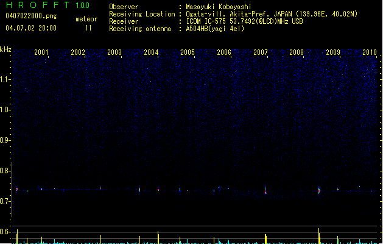Click the 2003 time marker
The image size is (383, 244).
click(x=114, y=52)
